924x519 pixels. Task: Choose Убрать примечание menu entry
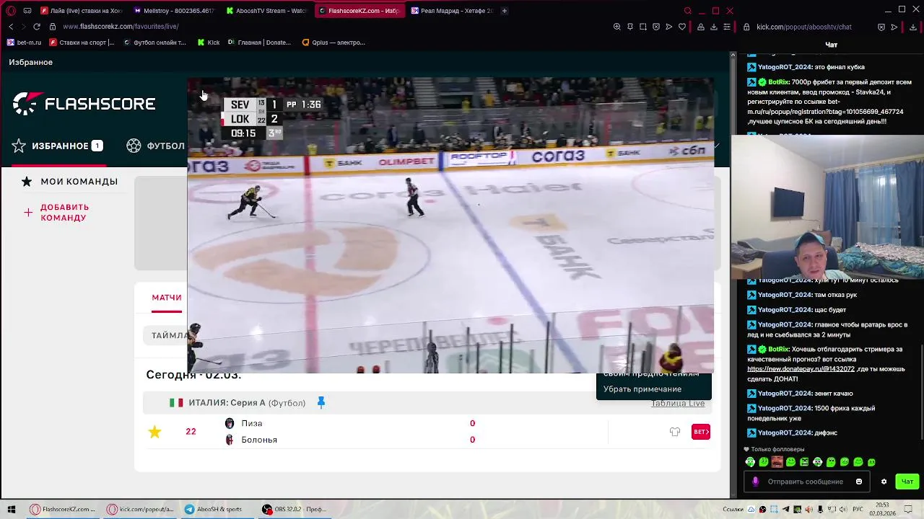(x=642, y=389)
